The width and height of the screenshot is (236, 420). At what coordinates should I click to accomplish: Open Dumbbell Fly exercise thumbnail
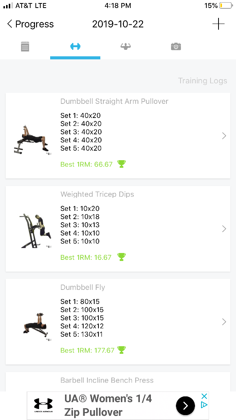[x=36, y=326]
